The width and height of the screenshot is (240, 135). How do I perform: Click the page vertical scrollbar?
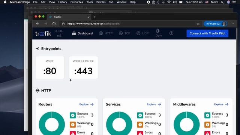(237, 46)
